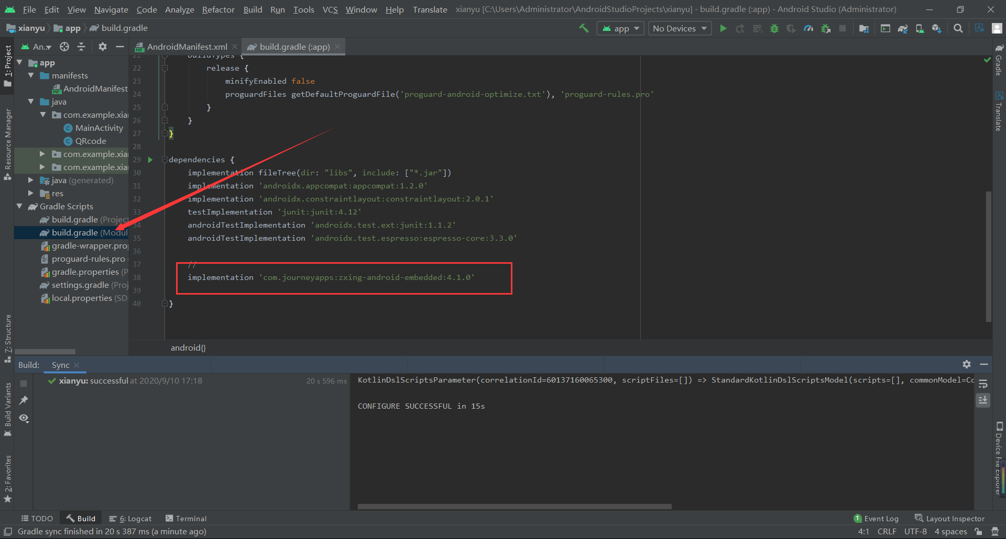This screenshot has height=539, width=1006.
Task: Switch to AndroidManifest.xml editor tab
Action: (x=187, y=47)
